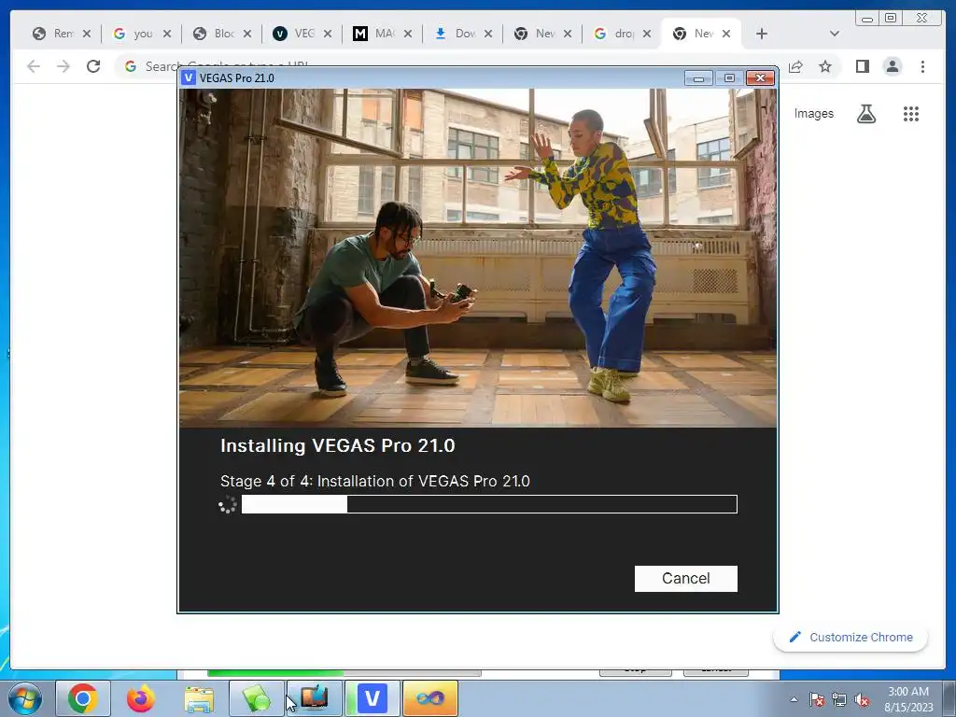This screenshot has width=956, height=717.
Task: Open a new Chrome tab
Action: pyautogui.click(x=762, y=34)
